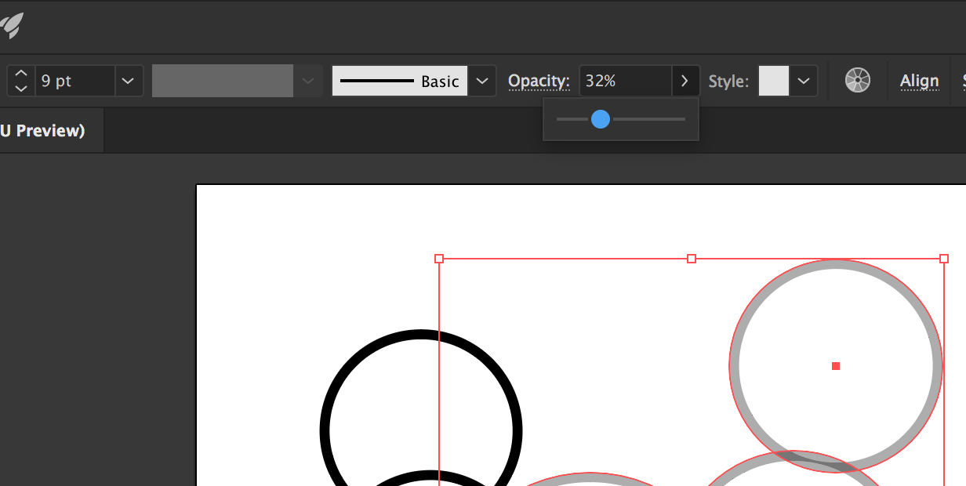This screenshot has height=486, width=966.
Task: Open the stroke width preset dropdown
Action: point(128,80)
